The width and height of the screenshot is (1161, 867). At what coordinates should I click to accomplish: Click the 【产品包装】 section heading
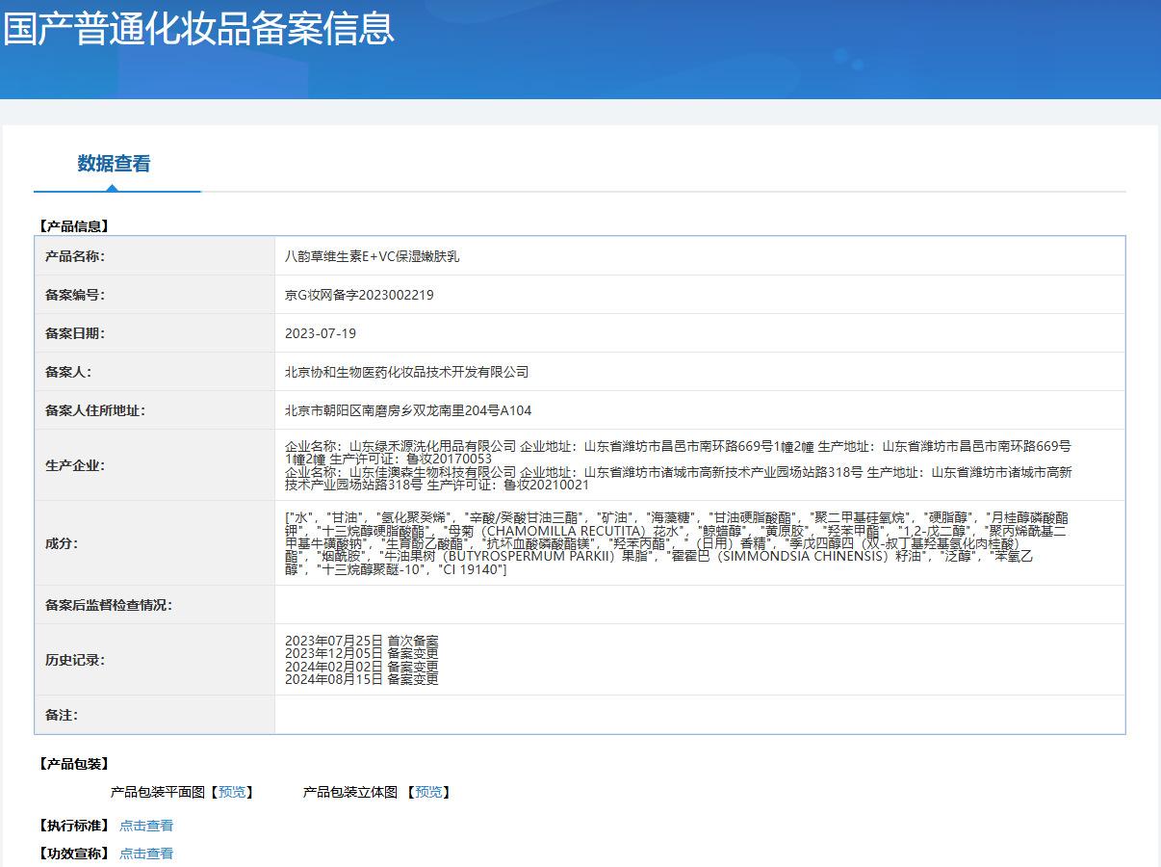tap(74, 764)
